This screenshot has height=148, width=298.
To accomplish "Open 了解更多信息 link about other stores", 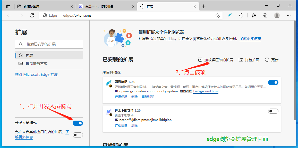I will [x=24, y=137].
